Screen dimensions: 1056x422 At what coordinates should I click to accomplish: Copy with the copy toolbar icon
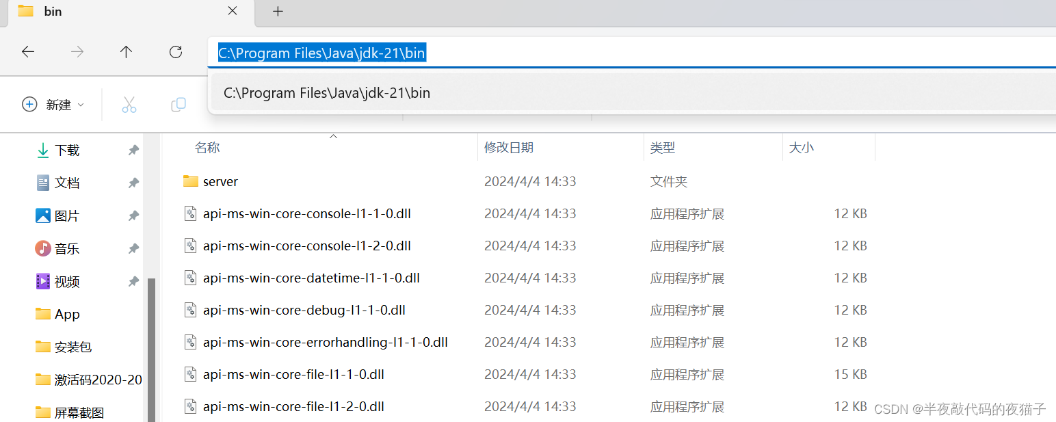click(x=179, y=105)
